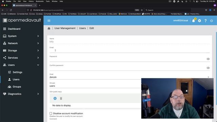Click the Storage drive icon

4,50
